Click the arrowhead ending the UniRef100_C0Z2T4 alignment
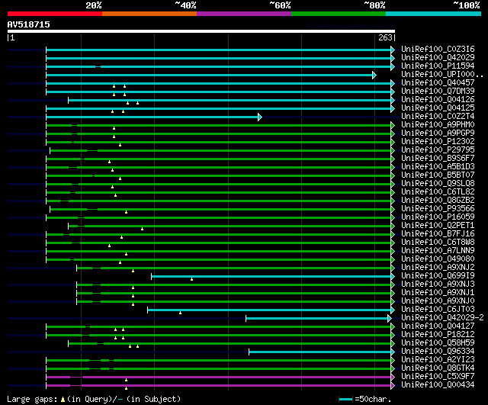The image size is (488, 405). (260, 117)
